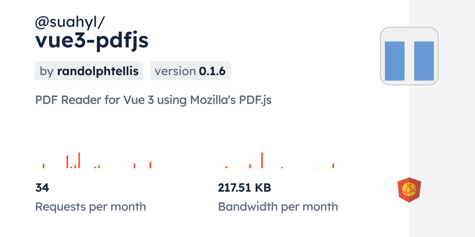The height and width of the screenshot is (237, 475).
Task: Click the PDF Reader description text
Action: pos(153,100)
